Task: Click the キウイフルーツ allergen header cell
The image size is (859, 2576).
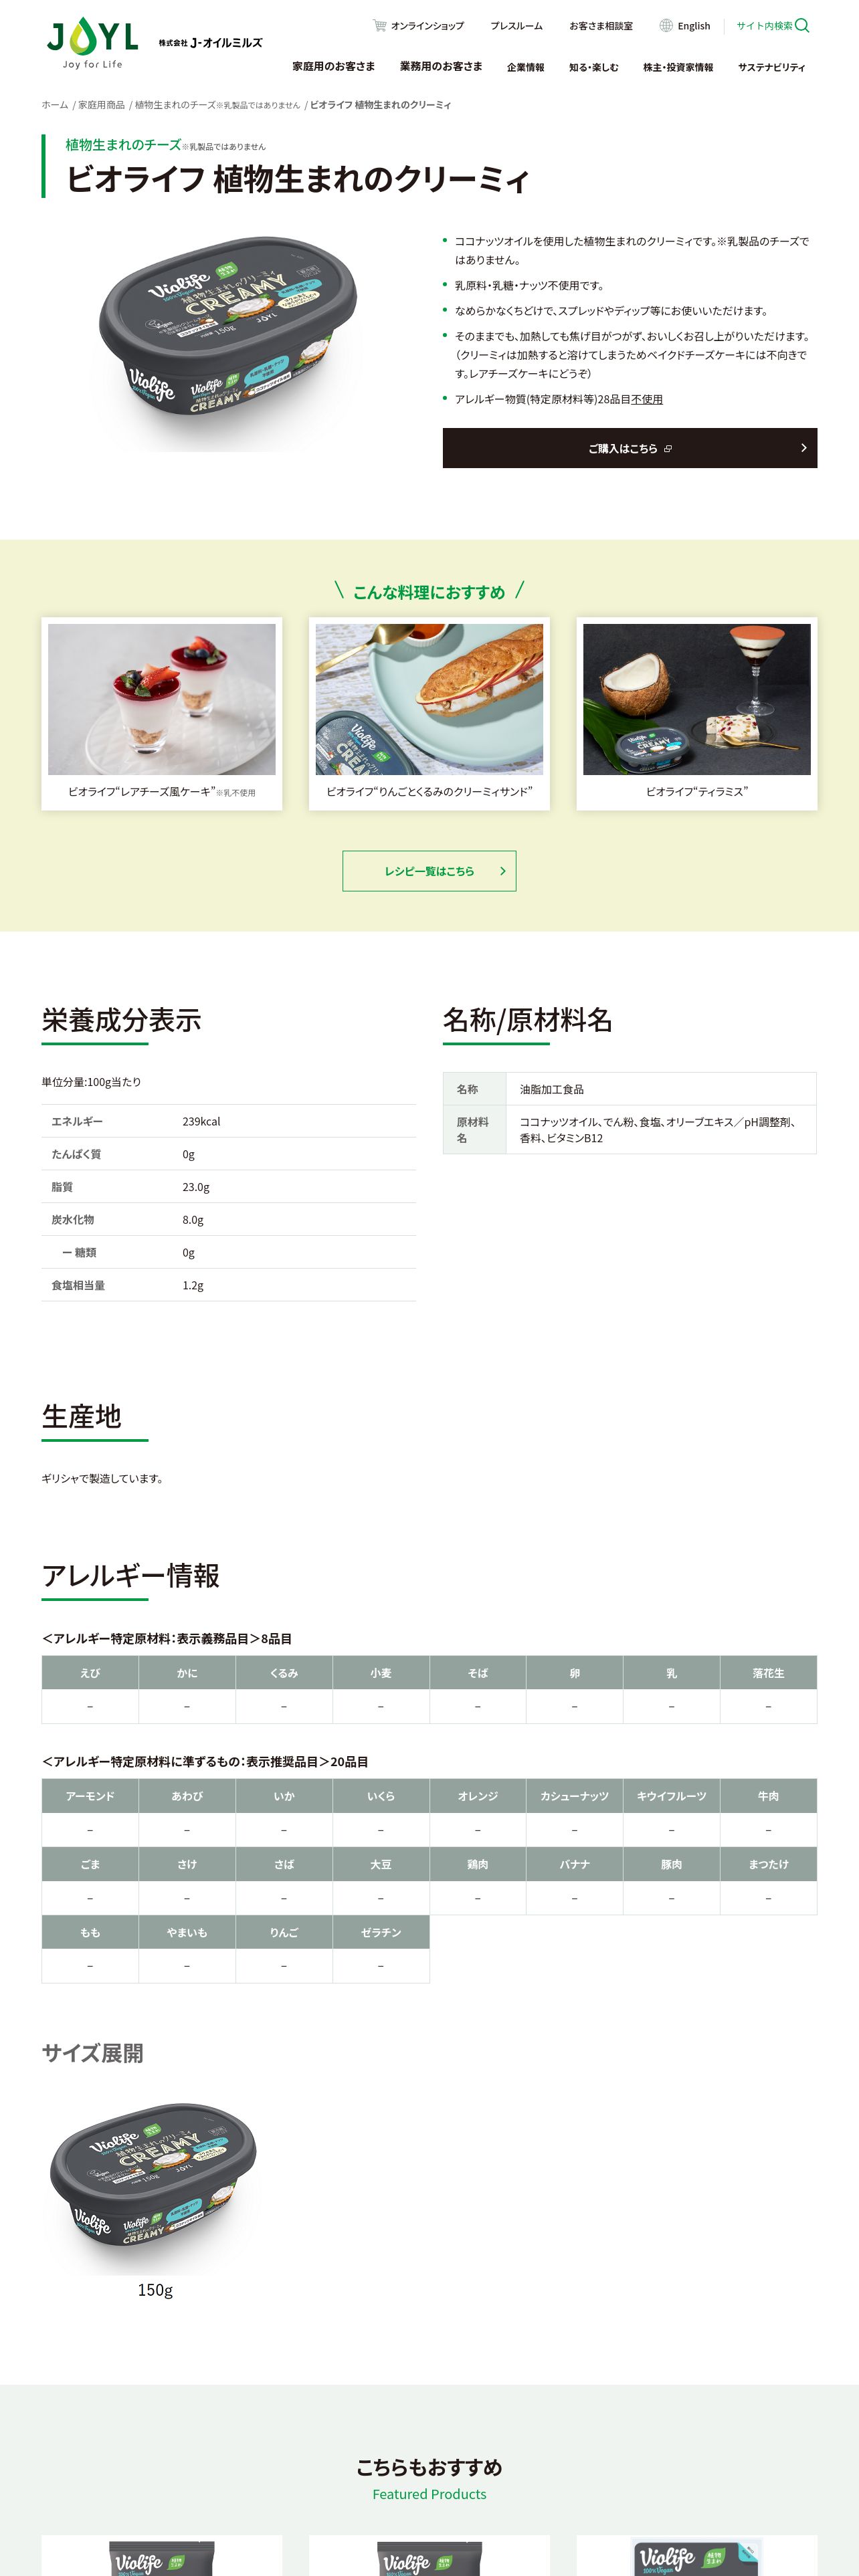Action: click(x=671, y=1795)
